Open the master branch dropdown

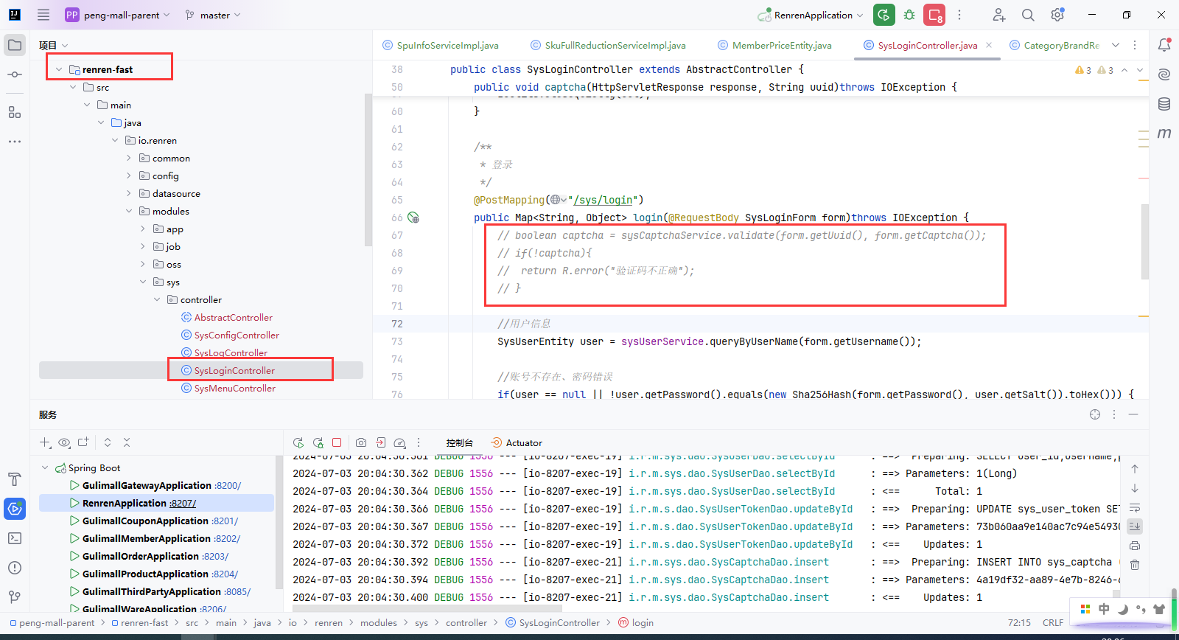[x=213, y=15]
